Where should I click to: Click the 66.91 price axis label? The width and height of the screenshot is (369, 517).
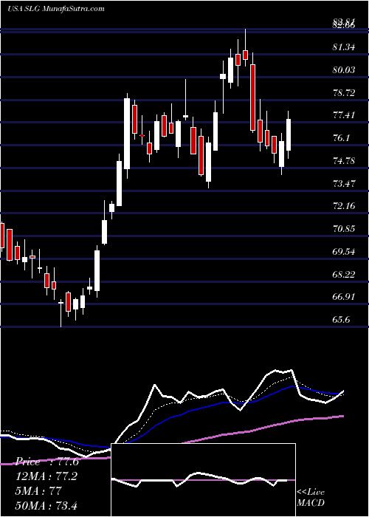pyautogui.click(x=344, y=297)
